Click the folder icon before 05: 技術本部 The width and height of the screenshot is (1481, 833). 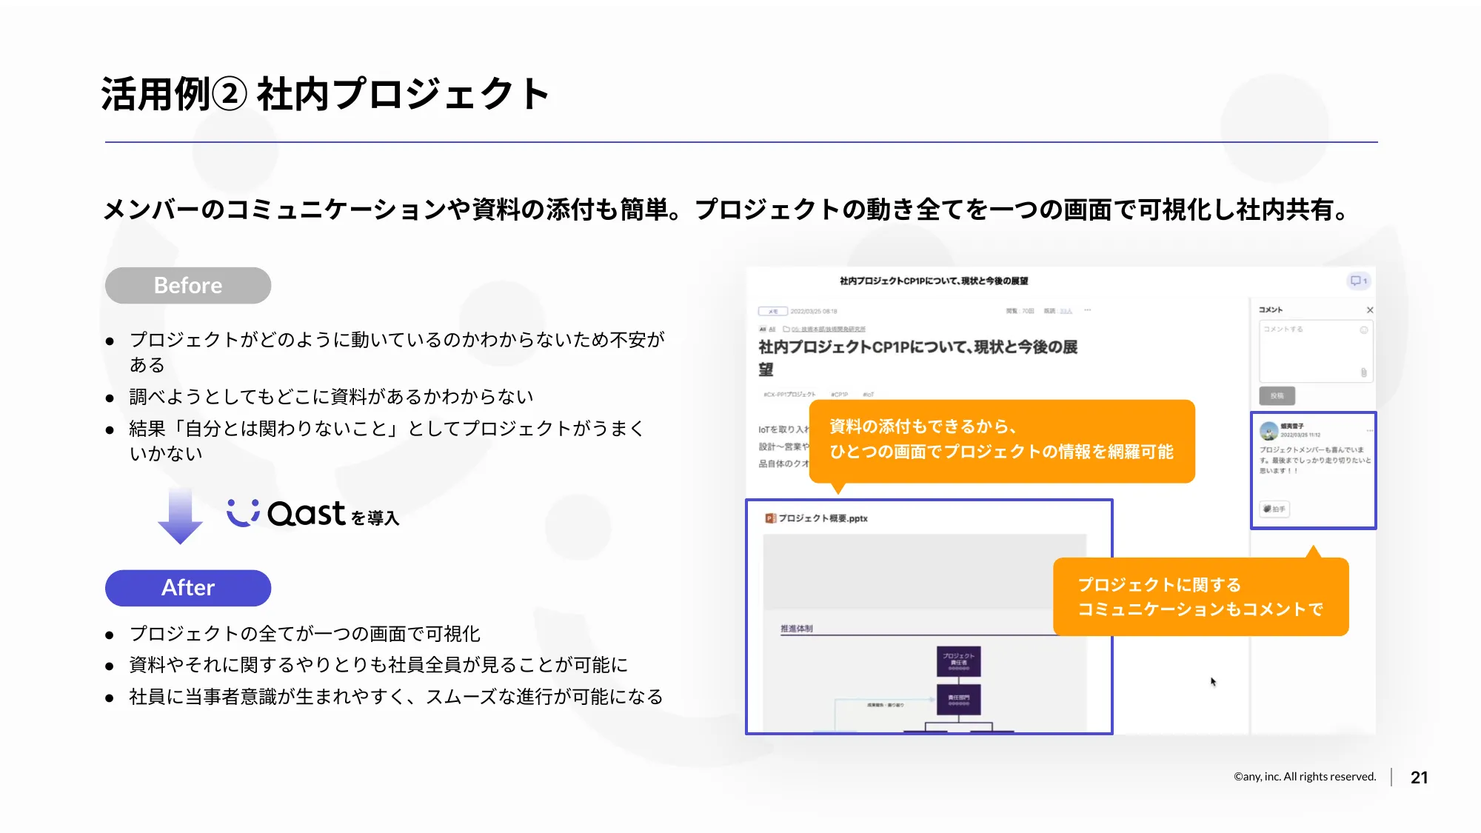(x=786, y=329)
